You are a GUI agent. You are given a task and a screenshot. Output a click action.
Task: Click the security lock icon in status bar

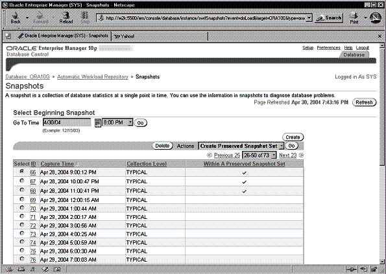(x=374, y=269)
